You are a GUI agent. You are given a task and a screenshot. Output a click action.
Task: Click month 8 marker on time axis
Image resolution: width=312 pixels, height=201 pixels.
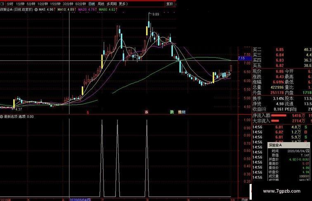point(147,200)
